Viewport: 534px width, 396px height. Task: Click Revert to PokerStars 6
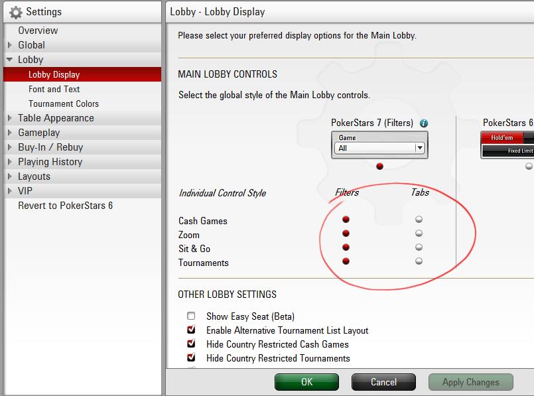pos(66,206)
